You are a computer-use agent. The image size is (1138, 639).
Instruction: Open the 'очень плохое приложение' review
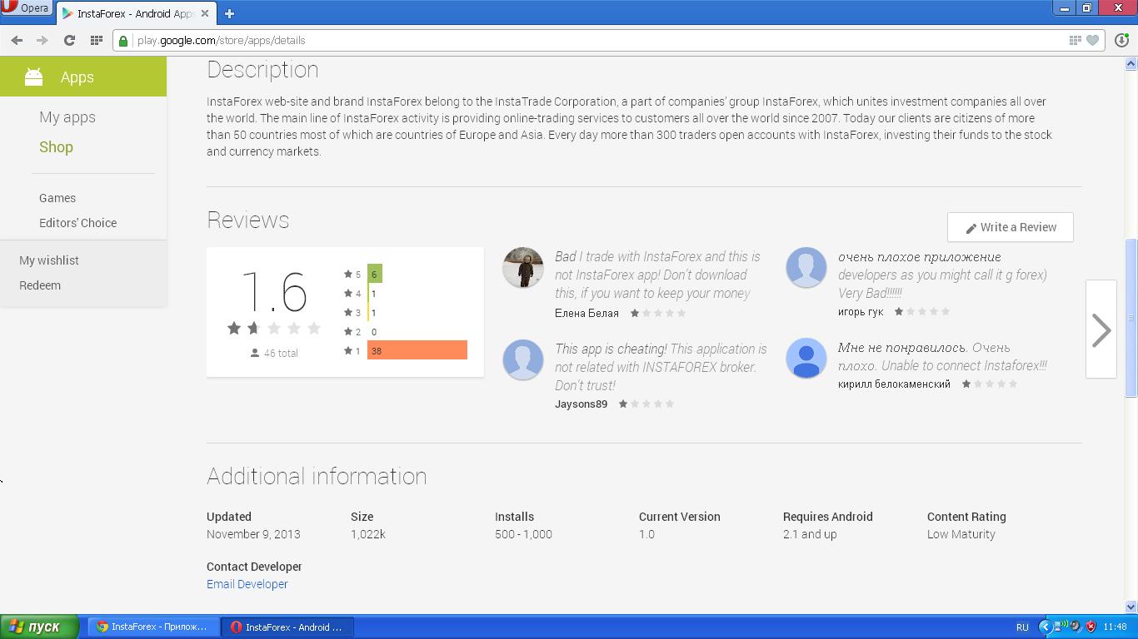point(942,275)
